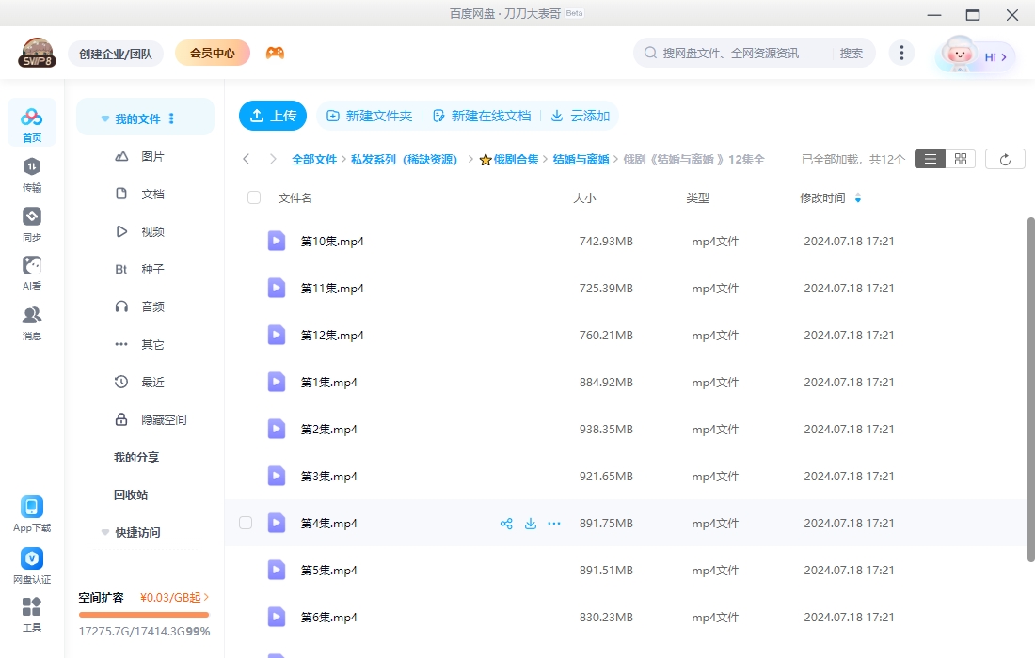Switch to grid view layout
The width and height of the screenshot is (1035, 658).
[x=960, y=158]
